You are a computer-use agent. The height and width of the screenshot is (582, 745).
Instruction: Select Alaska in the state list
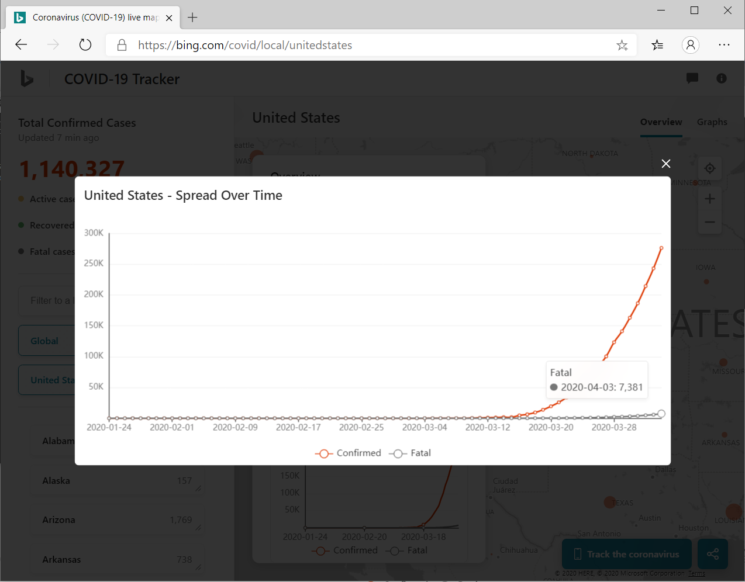tap(117, 481)
